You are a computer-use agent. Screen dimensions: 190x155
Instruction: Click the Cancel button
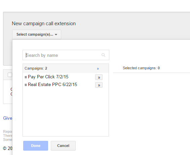tap(63, 146)
